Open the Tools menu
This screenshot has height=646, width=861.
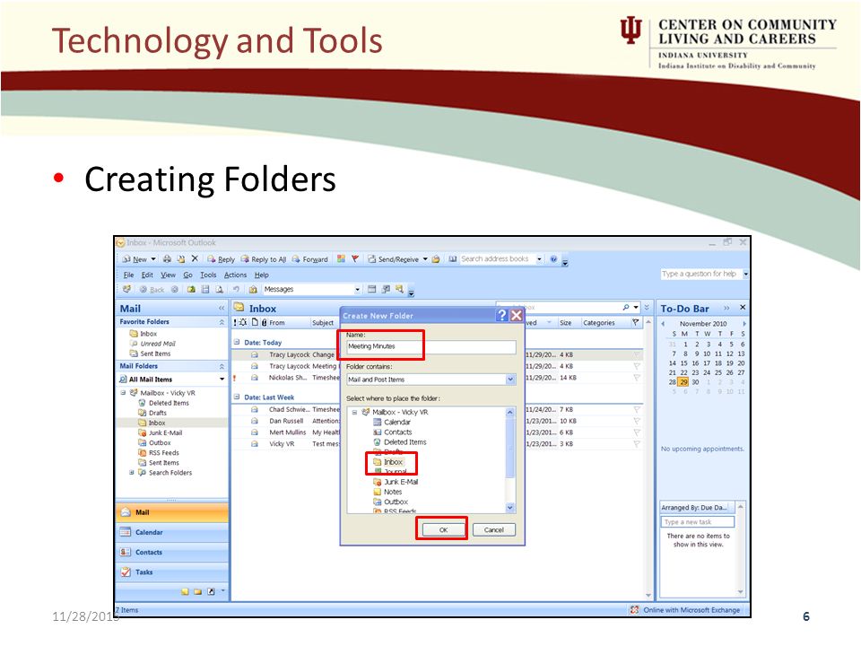click(208, 275)
